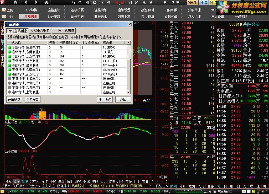269x194 pixels.
Task: Click the status icon before 上证 index
Action: click(x=2, y=191)
